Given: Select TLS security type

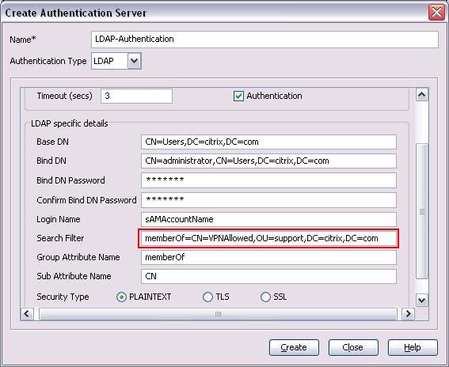Looking at the screenshot, I should [x=207, y=297].
